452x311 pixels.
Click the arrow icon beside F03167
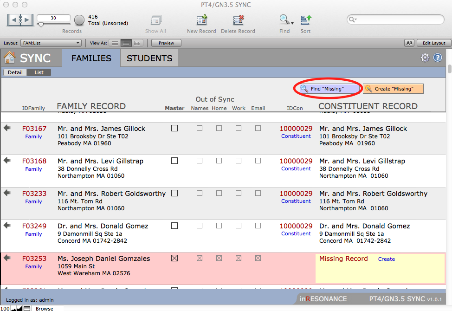pos(7,128)
